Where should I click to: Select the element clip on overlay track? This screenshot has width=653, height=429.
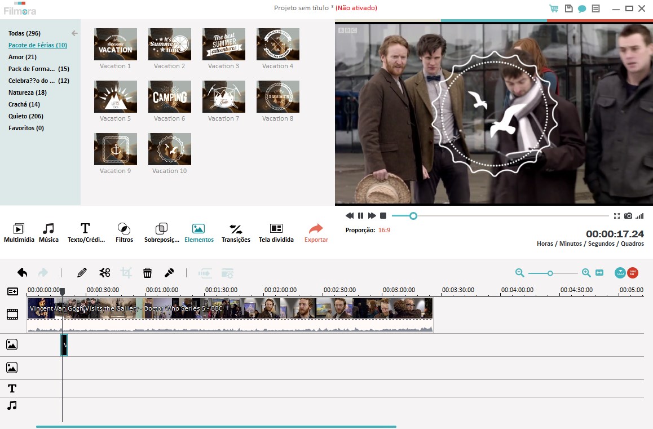click(64, 345)
